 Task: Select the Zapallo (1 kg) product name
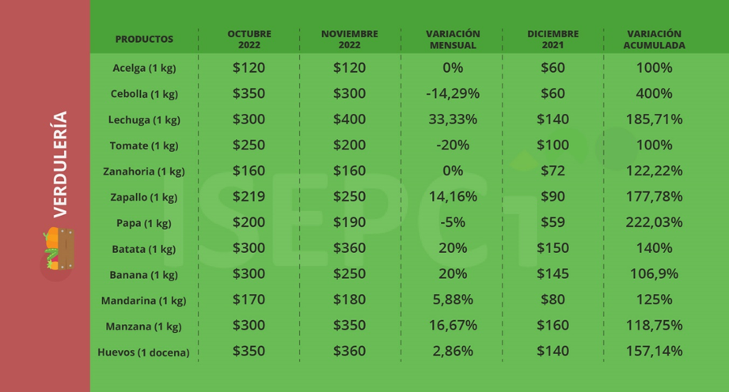pyautogui.click(x=144, y=198)
